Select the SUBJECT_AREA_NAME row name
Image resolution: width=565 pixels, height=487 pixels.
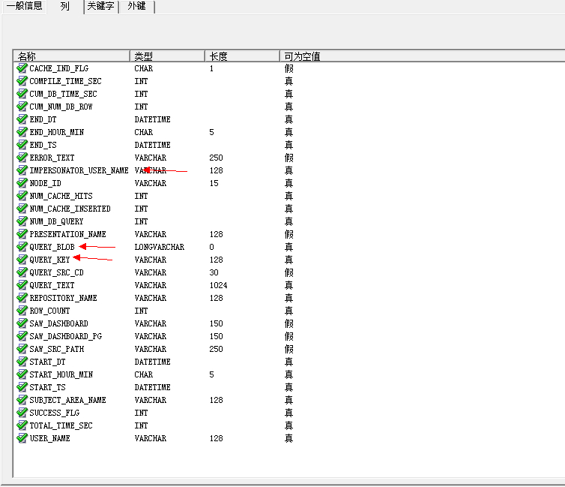coord(67,400)
